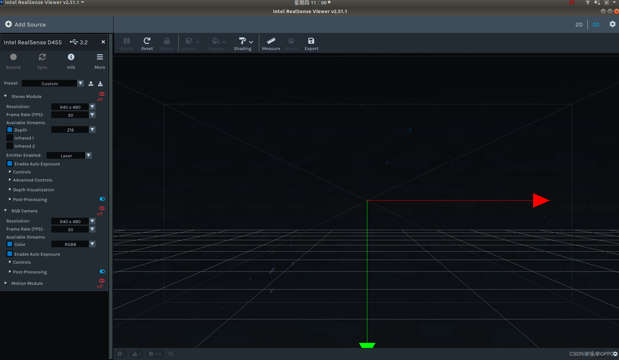Toggle Stereo Module Post-Processing switch
Screen dimensions: 619x360
(102, 199)
